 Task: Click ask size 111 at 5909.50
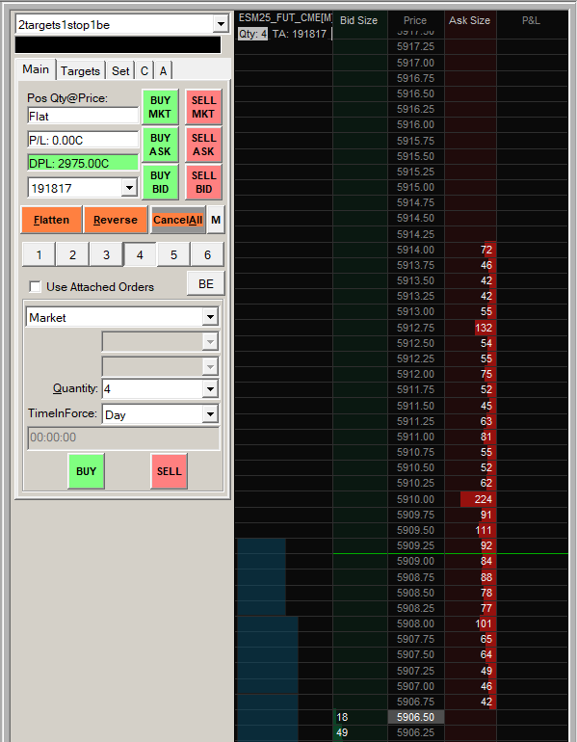pyautogui.click(x=471, y=530)
